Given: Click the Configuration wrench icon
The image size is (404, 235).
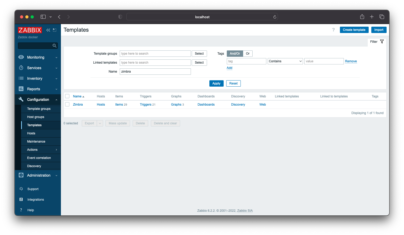Looking at the screenshot, I should pyautogui.click(x=21, y=100).
